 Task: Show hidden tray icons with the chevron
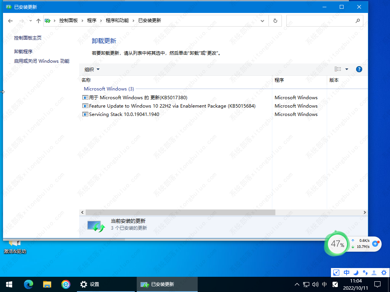point(297,284)
